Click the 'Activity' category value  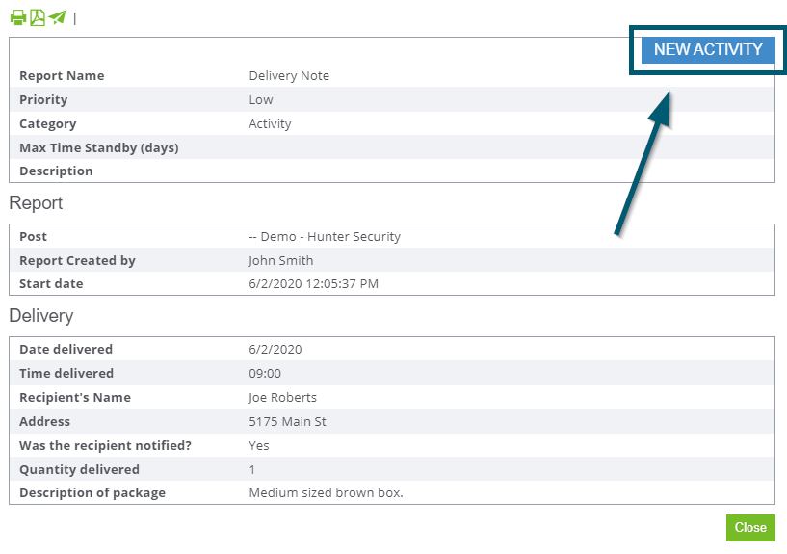click(270, 124)
